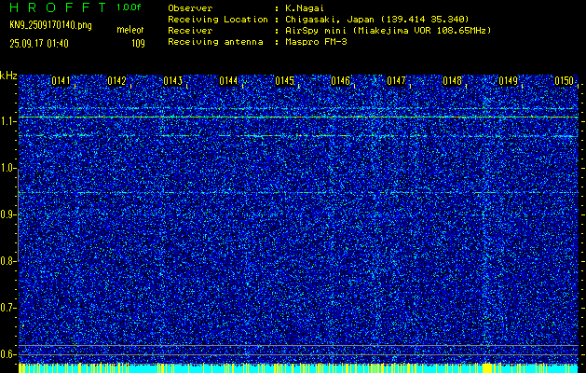The image size is (586, 373).
Task: Click the 0142 time marker
Action: [x=116, y=81]
